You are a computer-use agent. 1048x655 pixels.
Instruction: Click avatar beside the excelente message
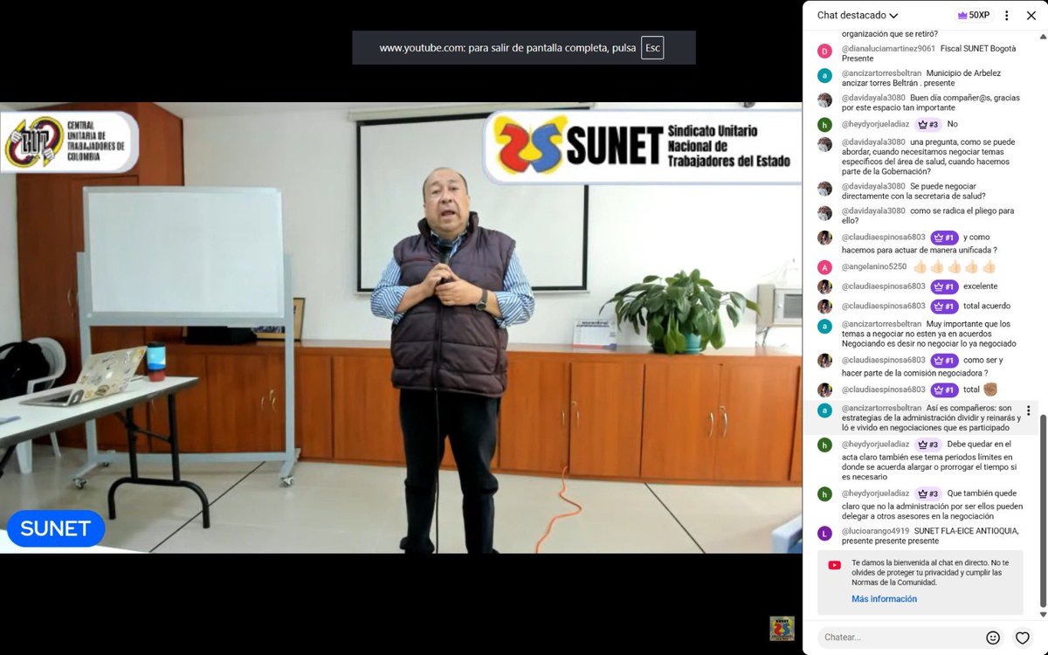pyautogui.click(x=824, y=286)
